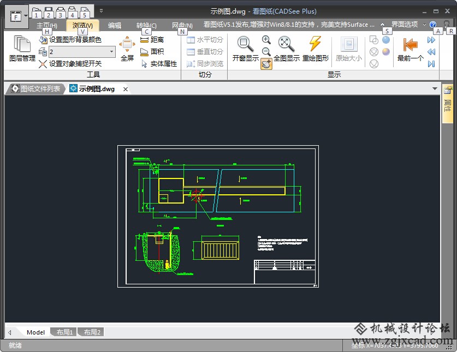
Task: Select the 浏览(V) ribbon tab
Action: [x=82, y=26]
